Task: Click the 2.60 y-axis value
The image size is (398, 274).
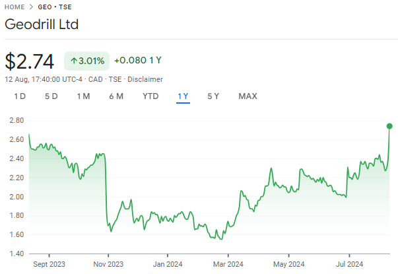Action: tap(17, 139)
